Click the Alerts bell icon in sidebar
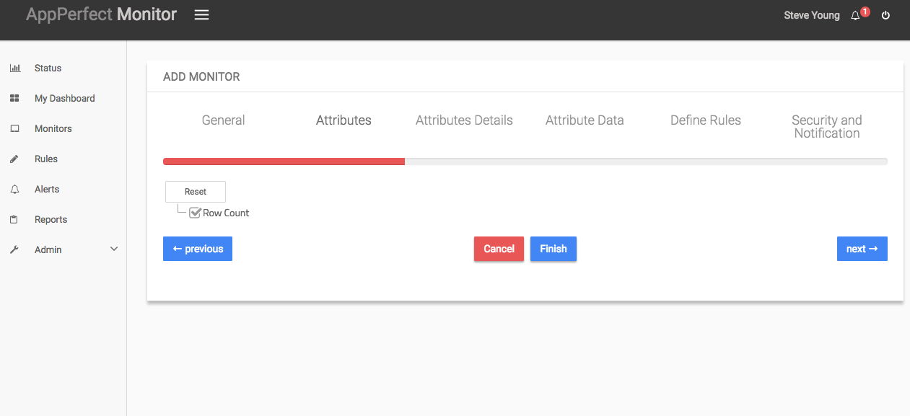This screenshot has width=910, height=416. (14, 189)
